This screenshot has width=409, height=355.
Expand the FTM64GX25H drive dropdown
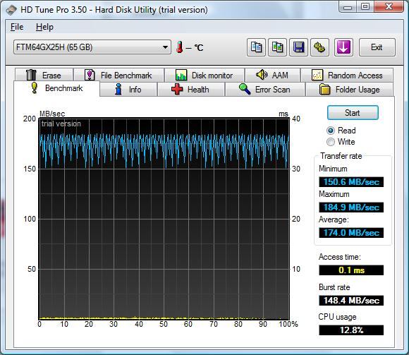(92, 47)
